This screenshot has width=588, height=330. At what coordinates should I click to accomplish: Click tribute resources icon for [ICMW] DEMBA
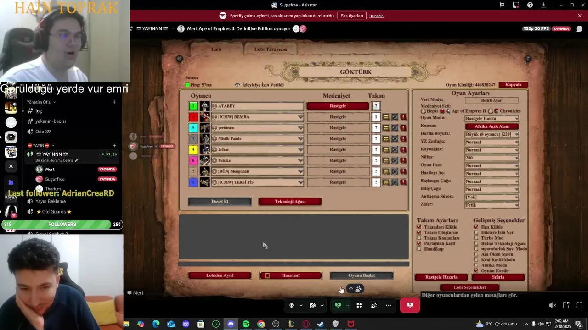click(x=386, y=117)
